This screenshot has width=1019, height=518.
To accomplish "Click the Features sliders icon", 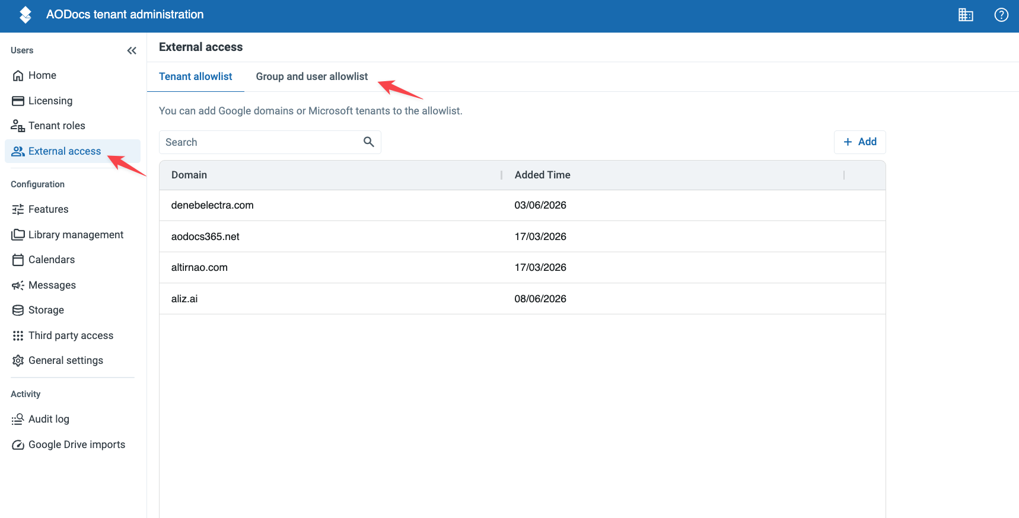I will coord(18,209).
